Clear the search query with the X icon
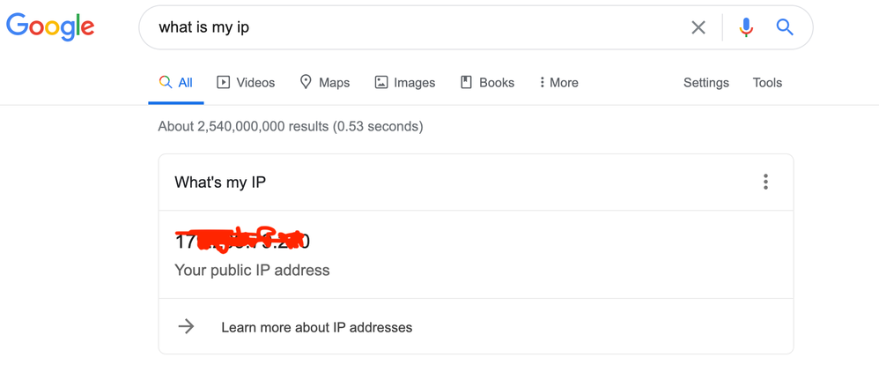This screenshot has width=879, height=380. (698, 27)
